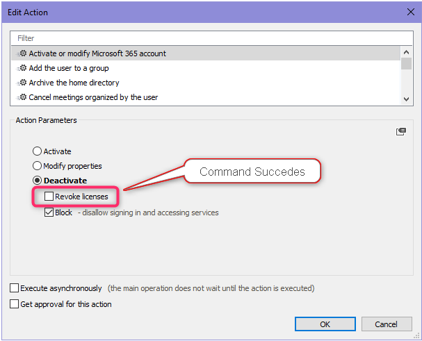Screen dimensions: 422x341
Task: Click the Cancel button
Action: pyautogui.click(x=386, y=324)
